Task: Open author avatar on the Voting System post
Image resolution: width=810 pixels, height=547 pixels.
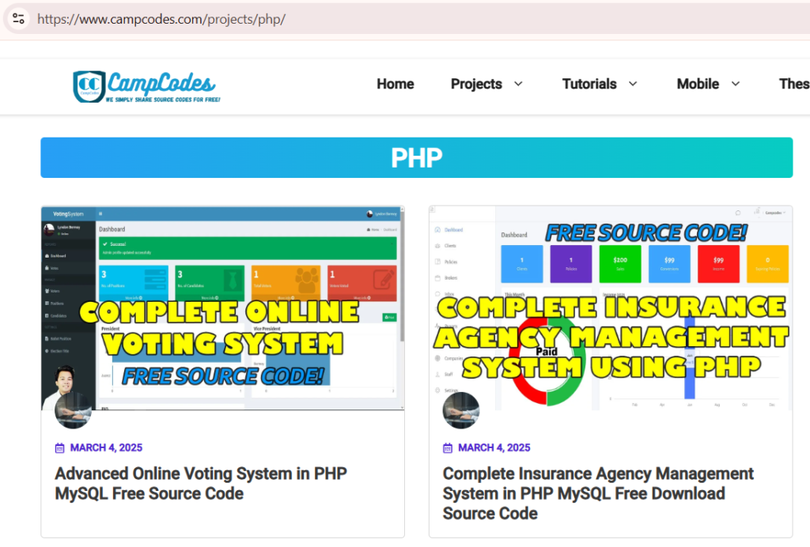Action: [73, 409]
